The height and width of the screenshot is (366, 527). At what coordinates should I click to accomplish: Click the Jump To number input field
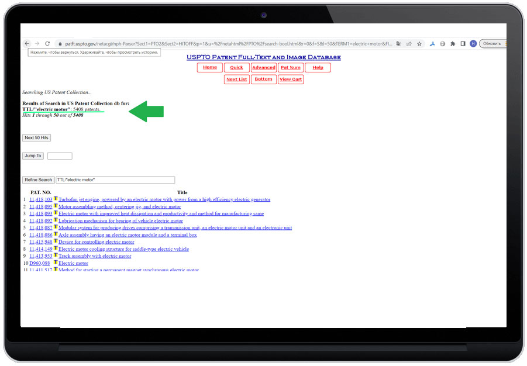point(60,156)
